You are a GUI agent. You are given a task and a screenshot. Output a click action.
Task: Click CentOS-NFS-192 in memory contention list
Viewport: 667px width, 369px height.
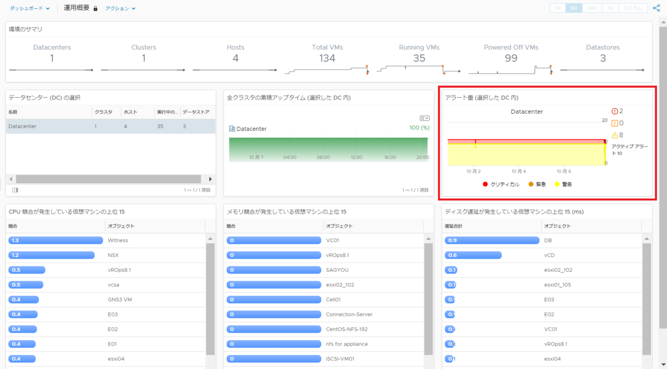tap(347, 329)
